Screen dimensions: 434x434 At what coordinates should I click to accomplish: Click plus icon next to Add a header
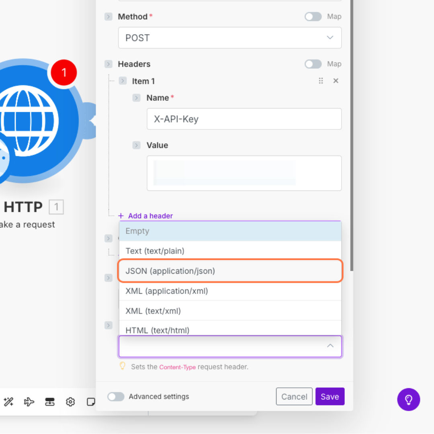click(x=121, y=216)
